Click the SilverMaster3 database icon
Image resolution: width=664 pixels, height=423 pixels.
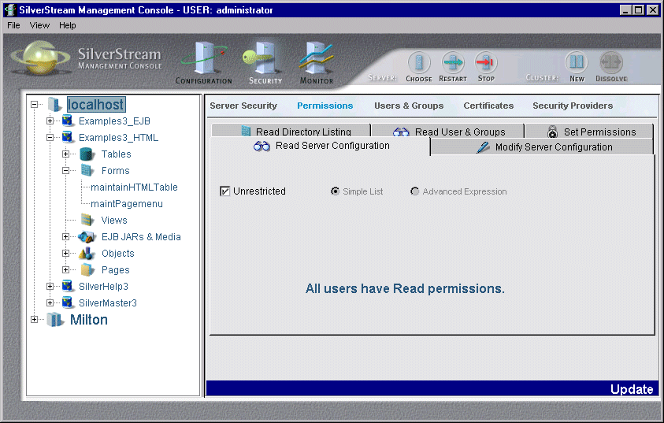pyautogui.click(x=67, y=302)
